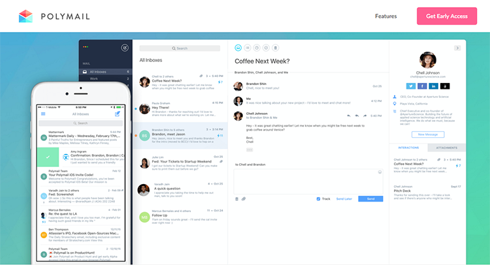The height and width of the screenshot is (265, 490).
Task: Click the compose new email icon
Action: point(125,48)
